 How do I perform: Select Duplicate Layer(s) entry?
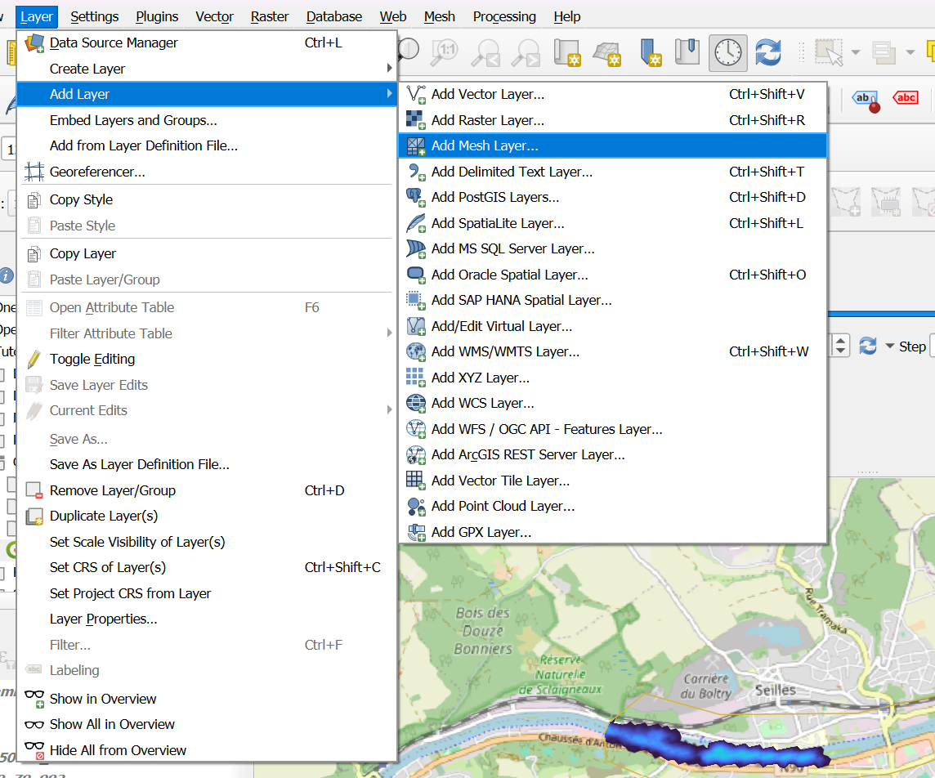point(206,516)
